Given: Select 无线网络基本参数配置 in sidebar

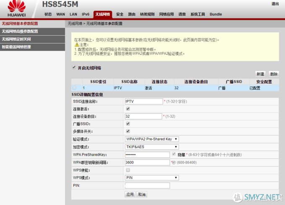Looking at the screenshot, I should click(x=33, y=23).
